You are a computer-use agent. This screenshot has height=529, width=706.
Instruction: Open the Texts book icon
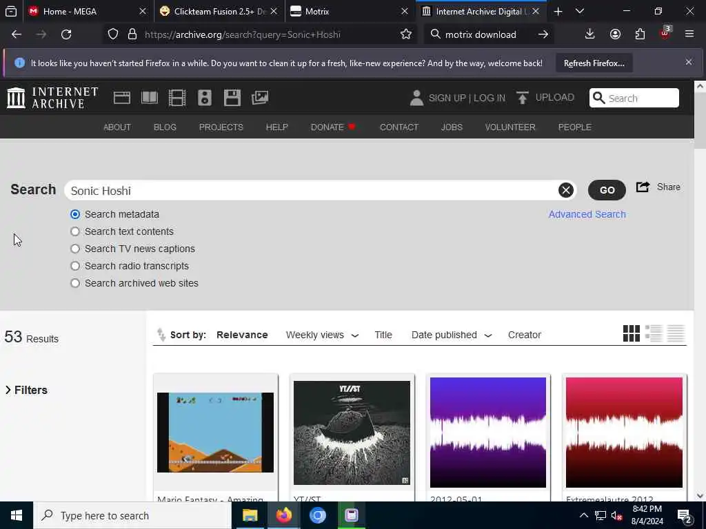150,98
